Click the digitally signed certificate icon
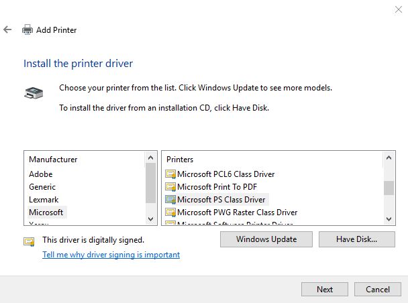The image size is (408, 303). (x=29, y=242)
